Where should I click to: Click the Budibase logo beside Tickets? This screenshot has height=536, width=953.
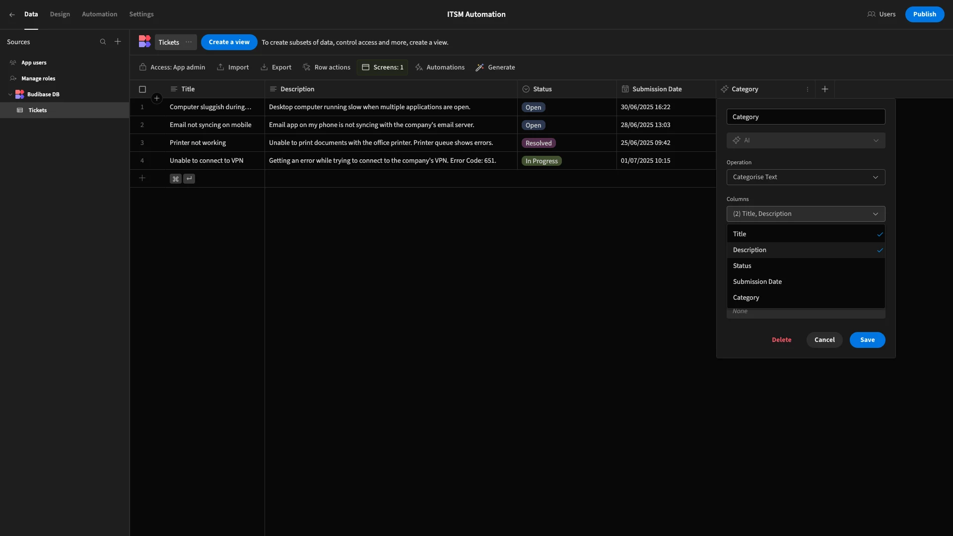(x=144, y=42)
